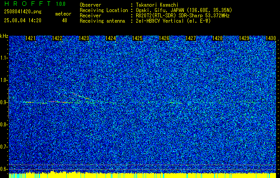Screen dimensions: 280x178
Task: Click the 1.1 kHz axis label
Action: (x=3, y=58)
